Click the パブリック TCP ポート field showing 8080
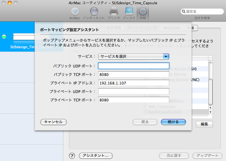 (x=134, y=74)
